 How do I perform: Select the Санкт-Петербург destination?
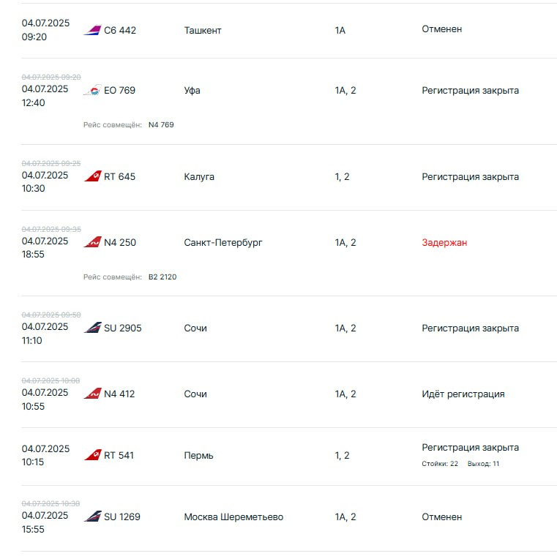point(223,242)
